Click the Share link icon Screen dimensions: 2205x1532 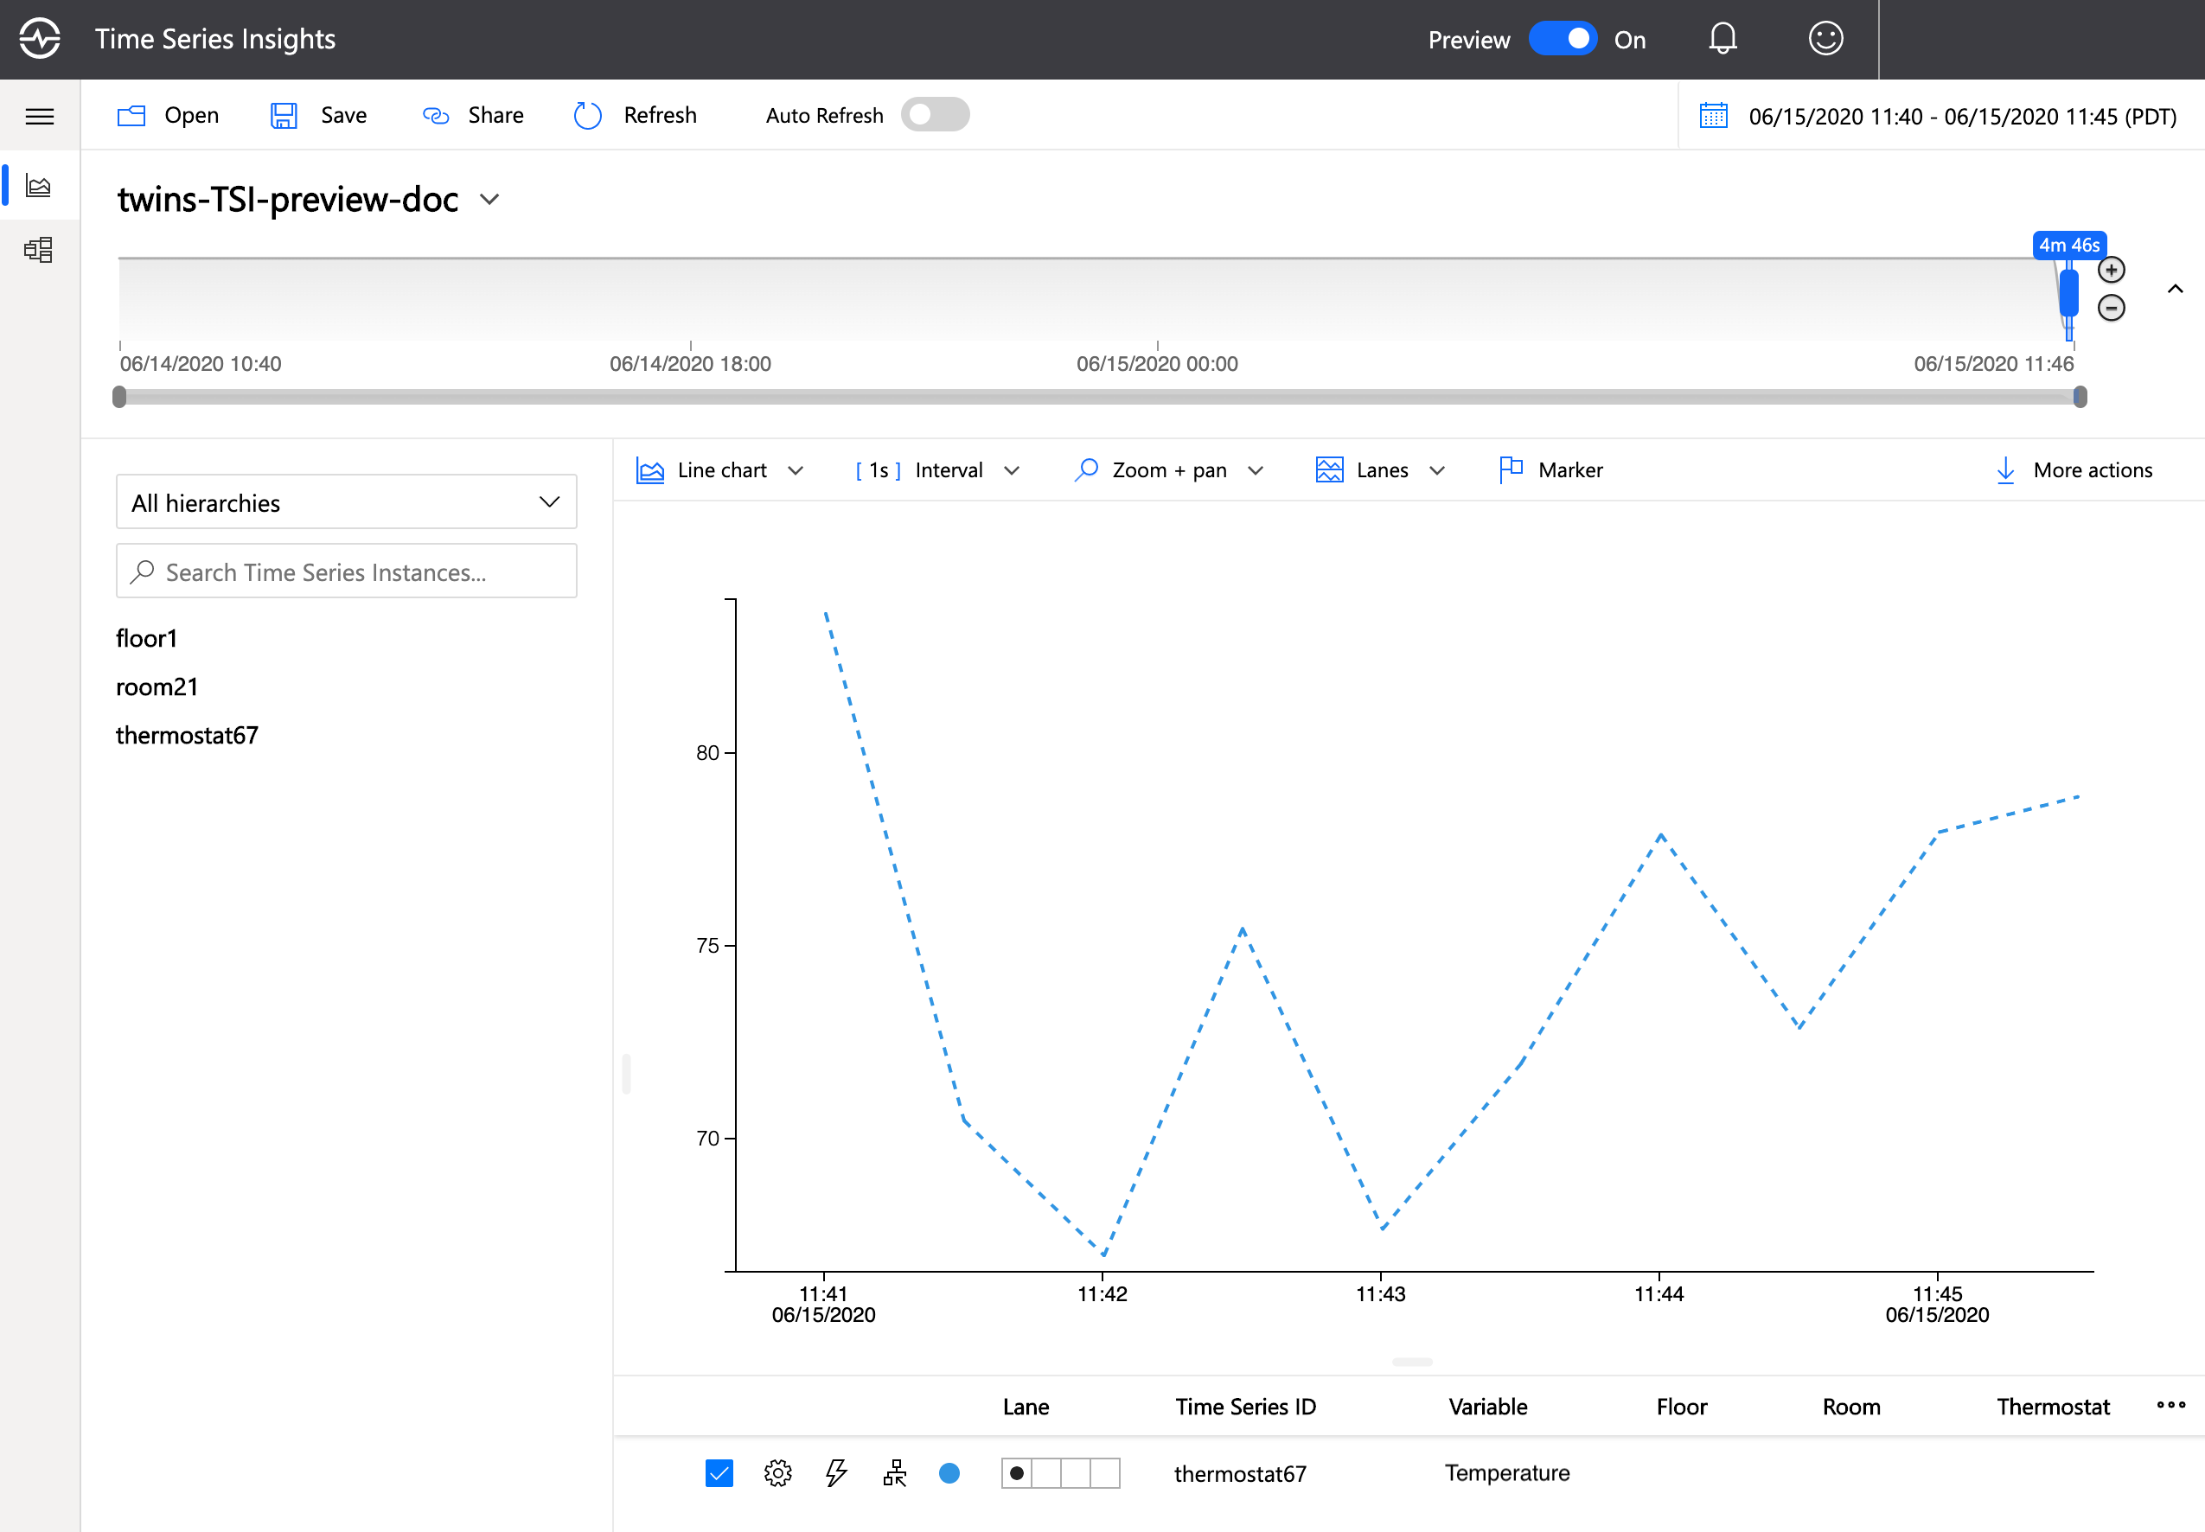(x=436, y=116)
